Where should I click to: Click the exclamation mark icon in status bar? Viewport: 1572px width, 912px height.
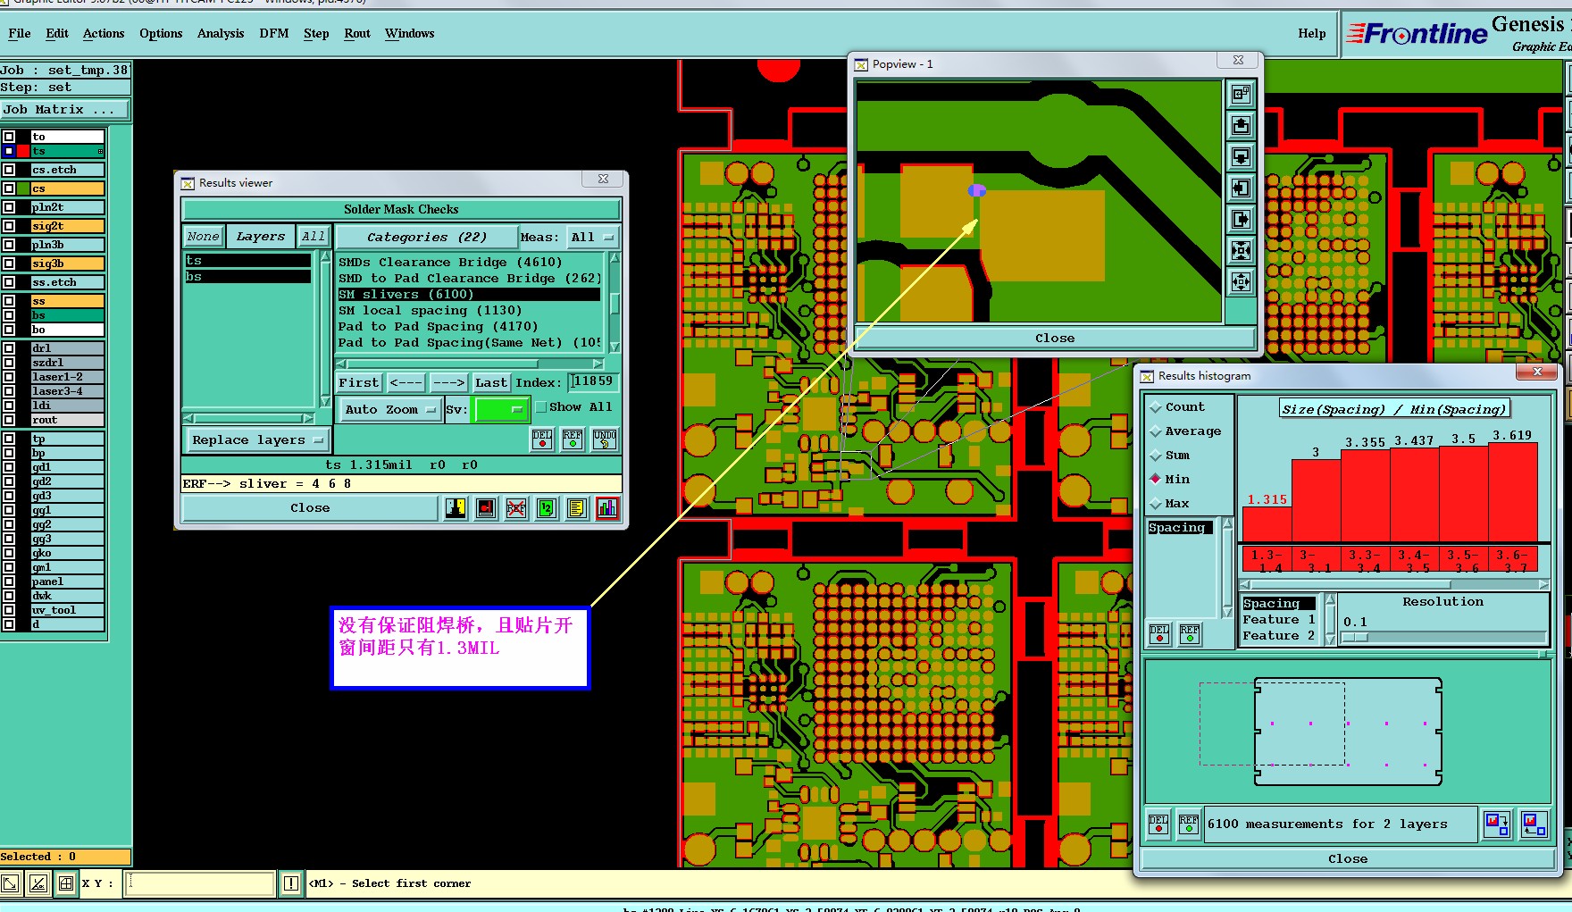tap(291, 883)
